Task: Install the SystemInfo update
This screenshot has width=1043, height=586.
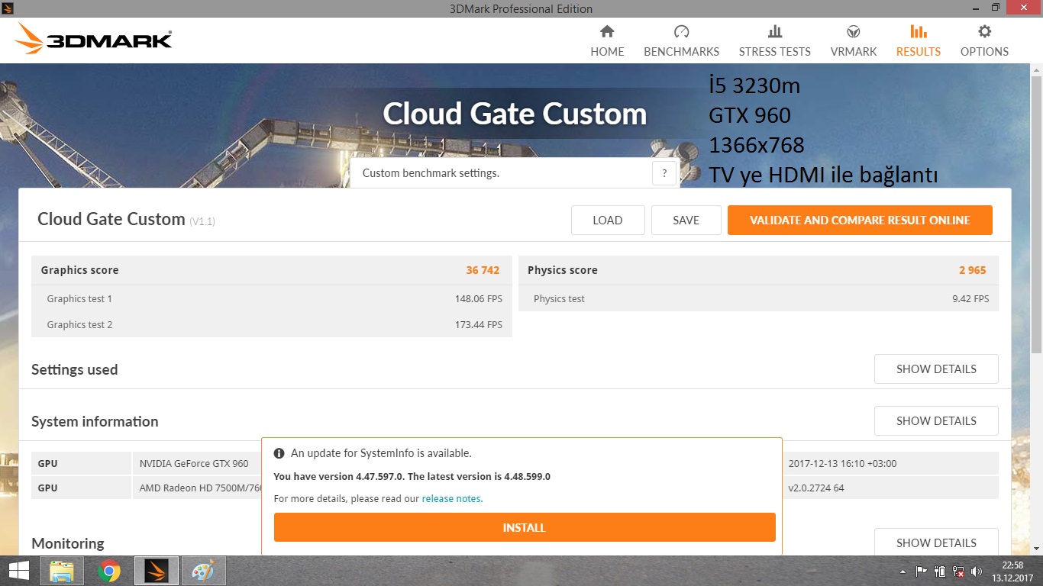Action: (x=525, y=527)
